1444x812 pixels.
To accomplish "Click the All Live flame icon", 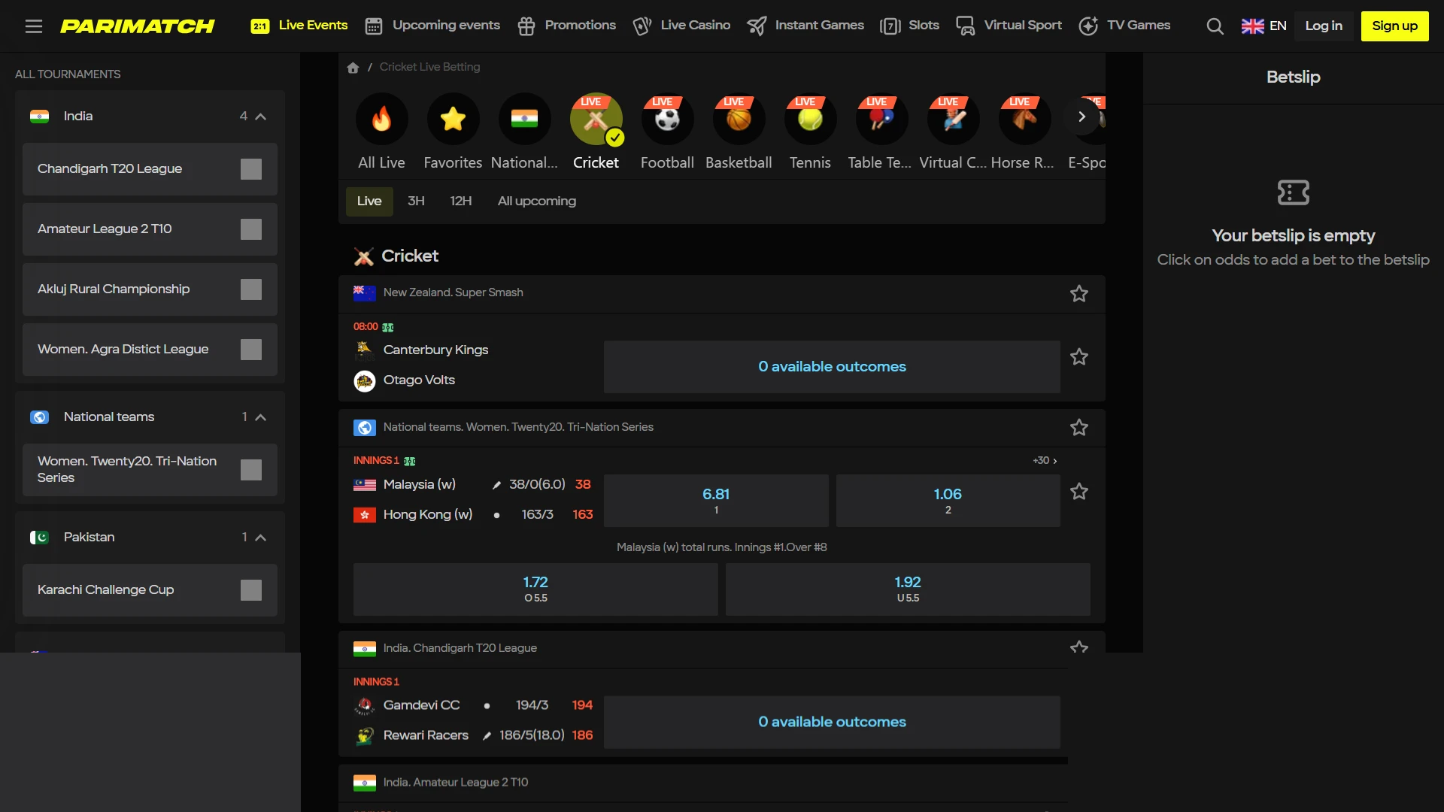I will pos(381,119).
